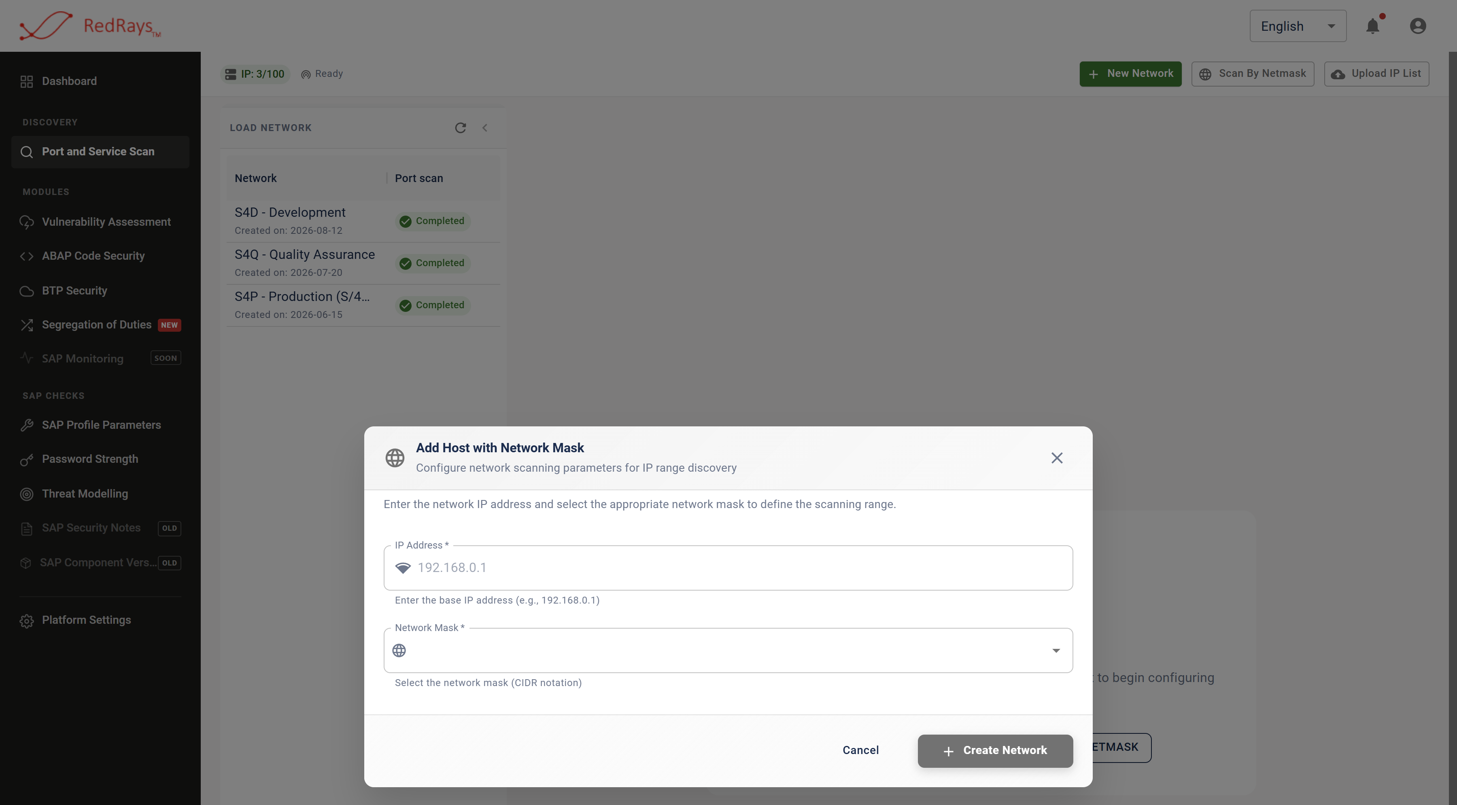Click Created on: 2026-08-12 text
Image resolution: width=1457 pixels, height=805 pixels.
click(x=289, y=231)
